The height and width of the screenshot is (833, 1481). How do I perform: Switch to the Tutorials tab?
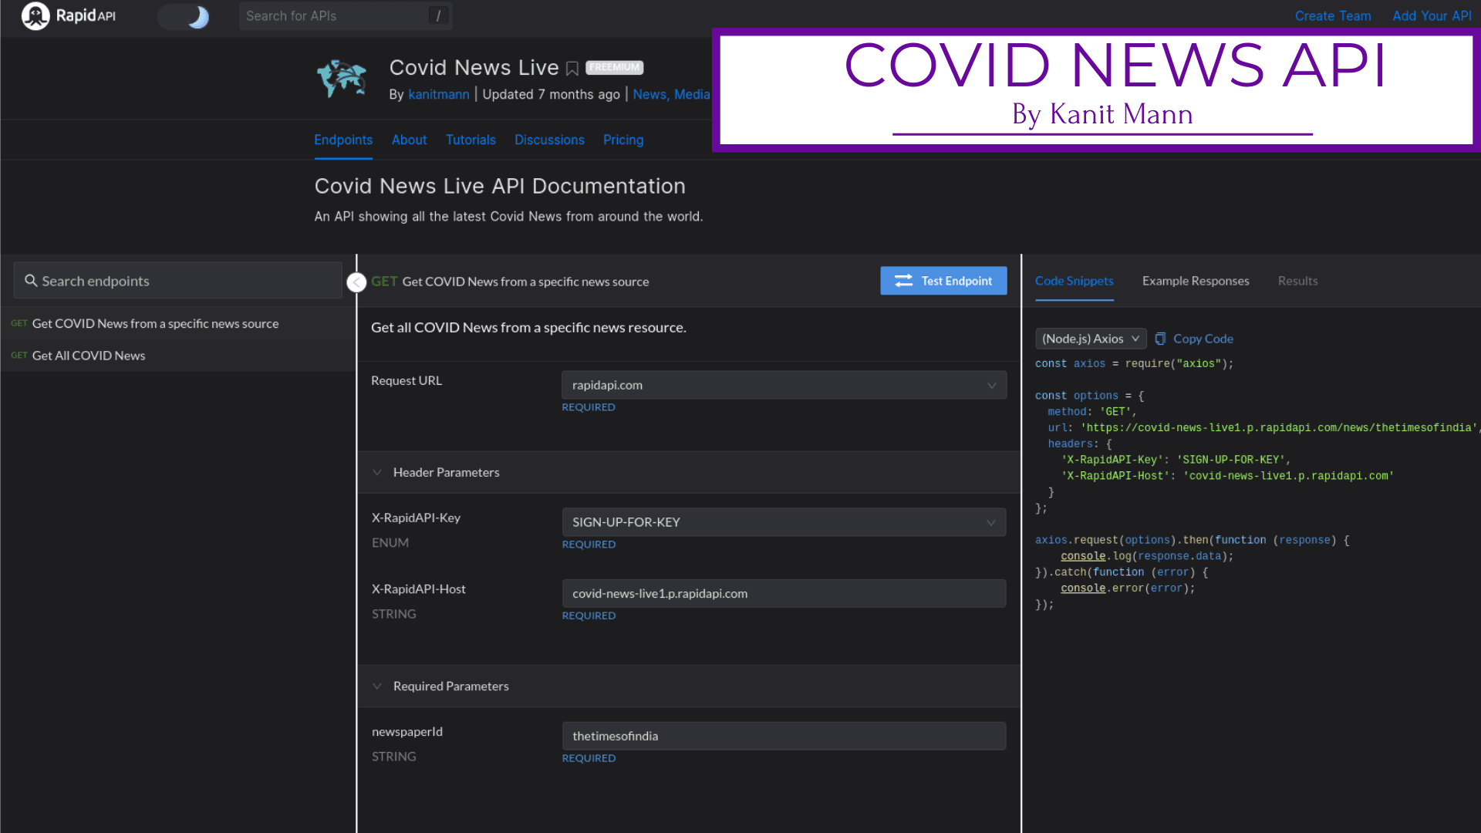tap(471, 140)
